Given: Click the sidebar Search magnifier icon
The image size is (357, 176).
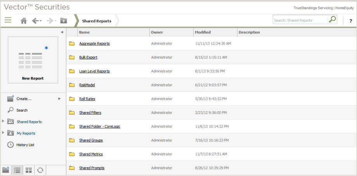Looking at the screenshot, I should pyautogui.click(x=10, y=110).
